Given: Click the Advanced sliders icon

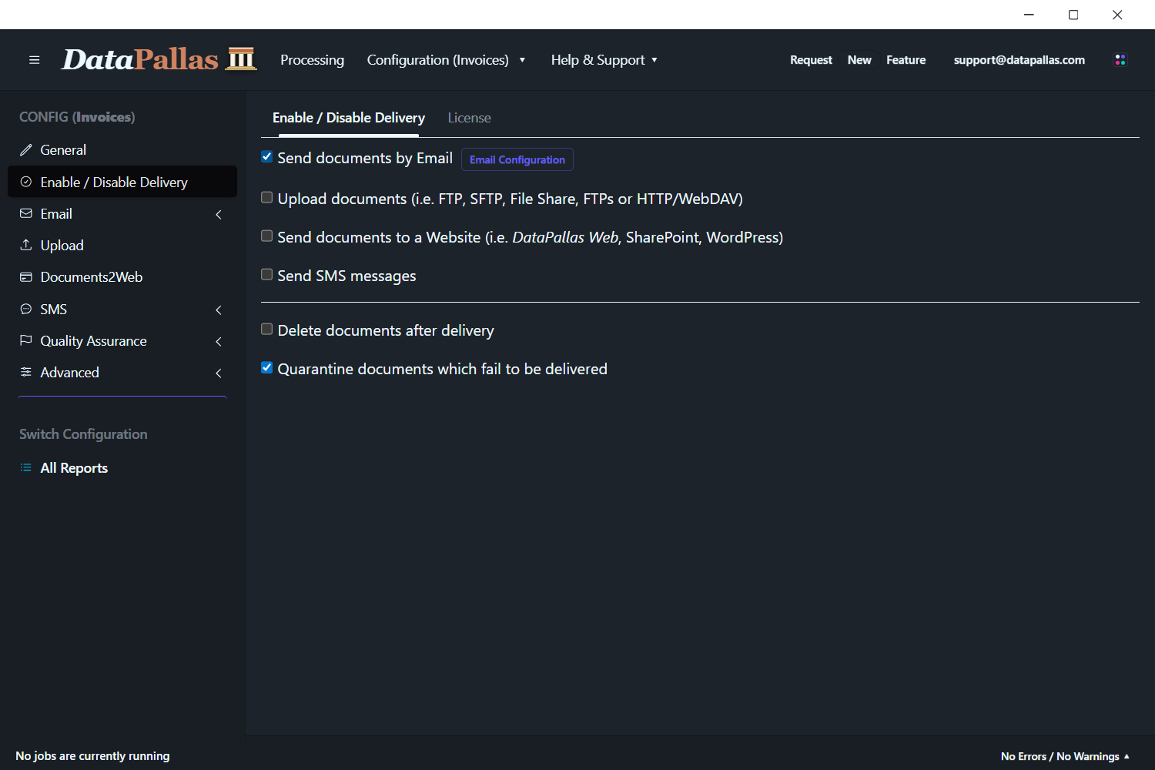Looking at the screenshot, I should (x=26, y=372).
